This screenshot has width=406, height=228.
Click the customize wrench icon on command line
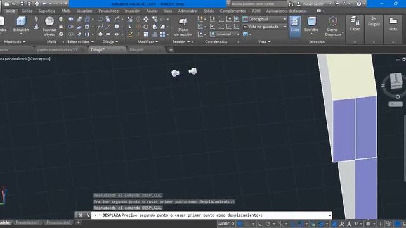(x=88, y=215)
